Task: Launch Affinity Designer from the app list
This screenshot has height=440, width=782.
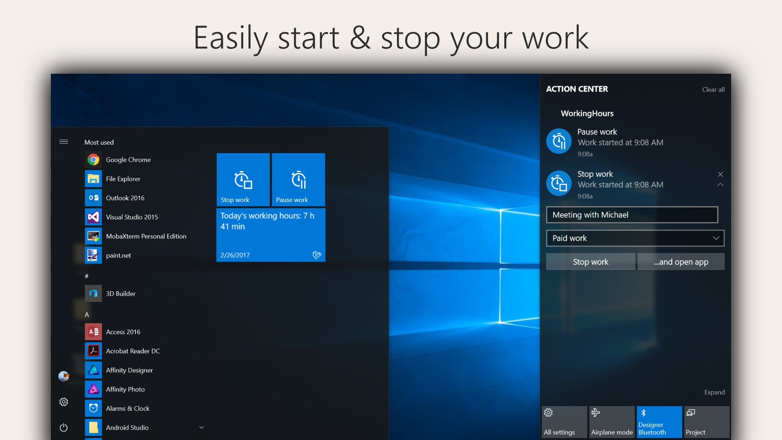Action: tap(129, 370)
